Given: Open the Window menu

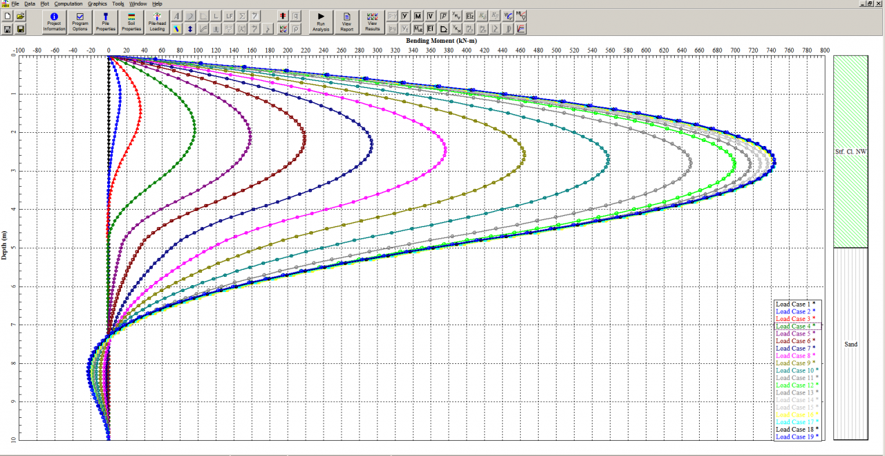Looking at the screenshot, I should pos(138,3).
